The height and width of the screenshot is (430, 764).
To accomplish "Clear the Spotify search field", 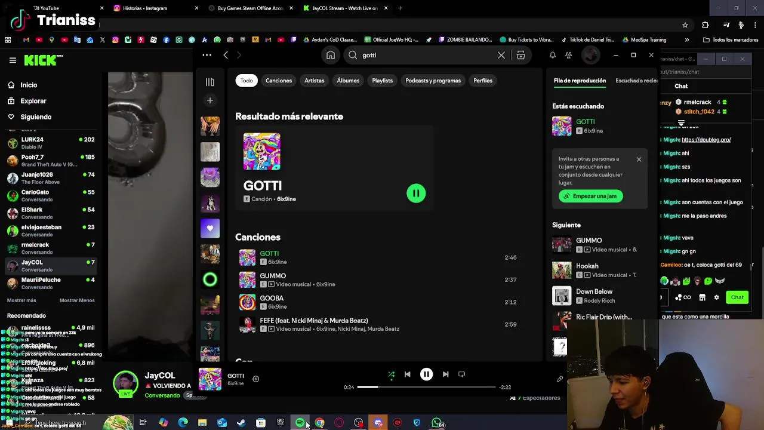I will (x=501, y=55).
